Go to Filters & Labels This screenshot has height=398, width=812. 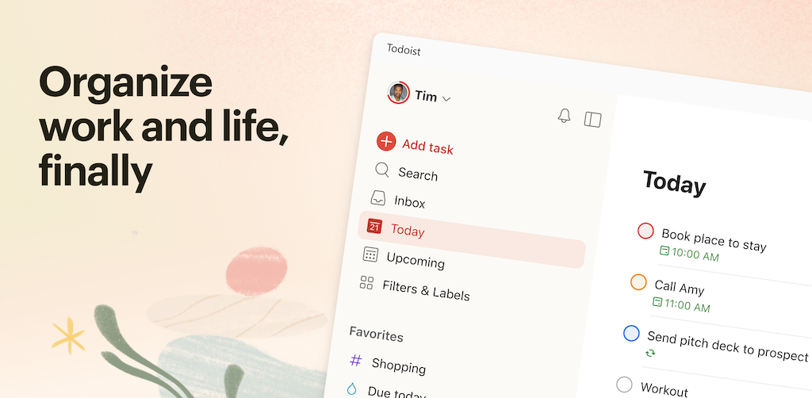tap(426, 290)
